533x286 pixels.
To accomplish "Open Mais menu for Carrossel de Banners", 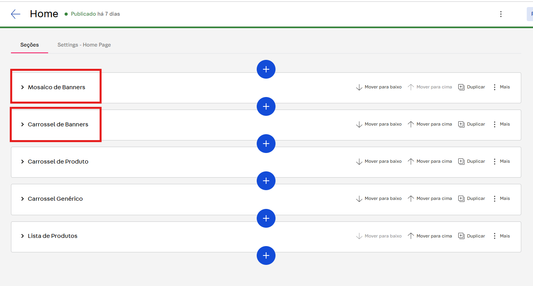I will click(x=501, y=124).
